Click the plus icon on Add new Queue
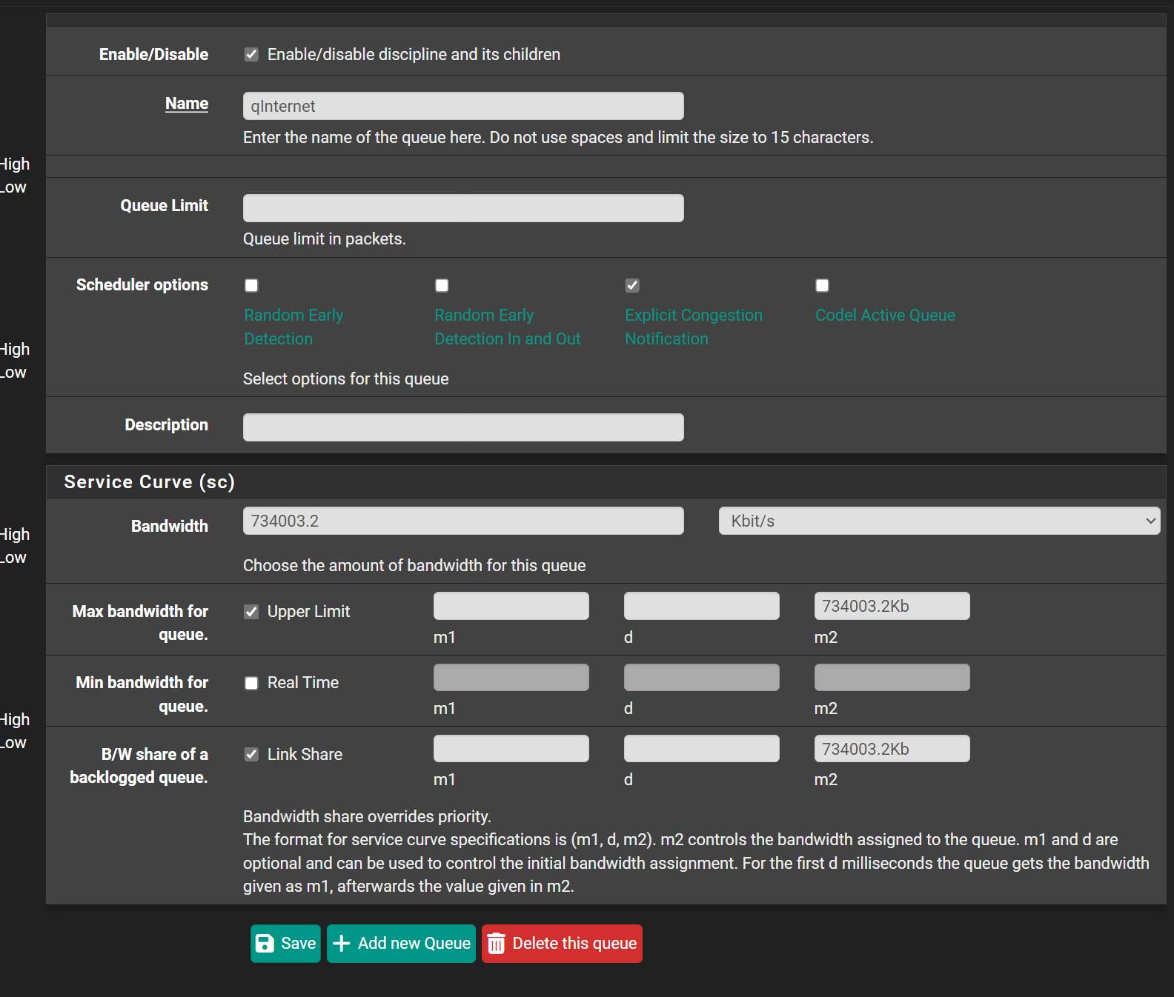Image resolution: width=1174 pixels, height=997 pixels. [x=342, y=944]
